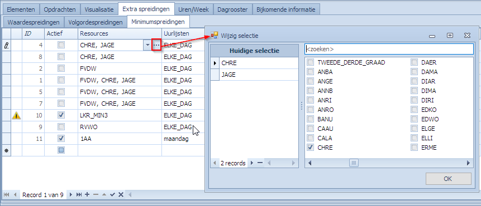481x206 pixels.
Task: Tick the ANBA checkbox in the selection list
Action: pyautogui.click(x=311, y=72)
